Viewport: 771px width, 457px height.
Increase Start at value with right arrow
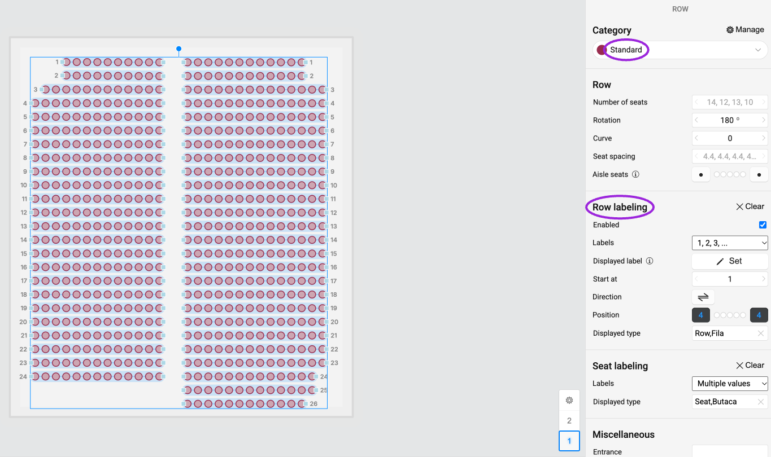[764, 279]
